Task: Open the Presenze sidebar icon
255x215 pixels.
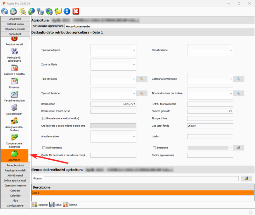Action: (x=14, y=81)
